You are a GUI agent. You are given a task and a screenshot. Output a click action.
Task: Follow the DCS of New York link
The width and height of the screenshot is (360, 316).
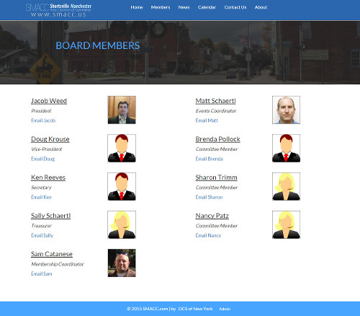tap(195, 309)
